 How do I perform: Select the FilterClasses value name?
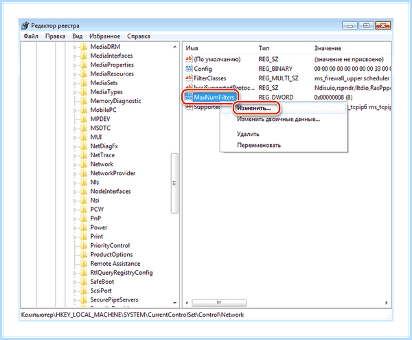pos(209,78)
